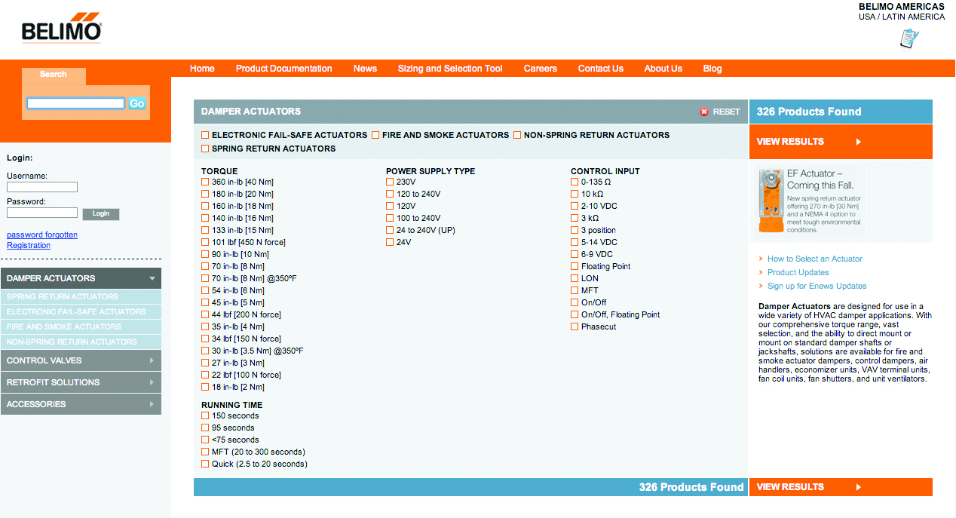
Task: Open the Product Updates link
Action: [798, 272]
